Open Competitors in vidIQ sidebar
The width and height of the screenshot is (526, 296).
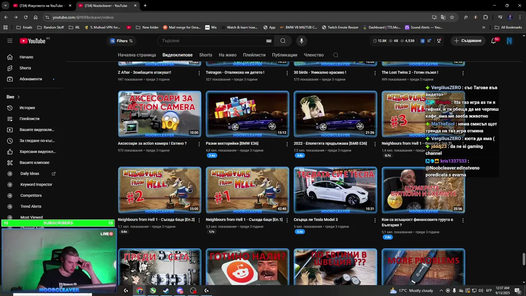(31, 196)
